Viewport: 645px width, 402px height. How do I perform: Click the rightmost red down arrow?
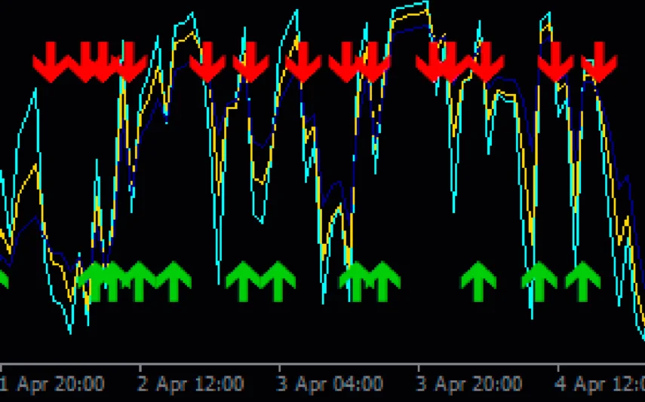pyautogui.click(x=600, y=62)
